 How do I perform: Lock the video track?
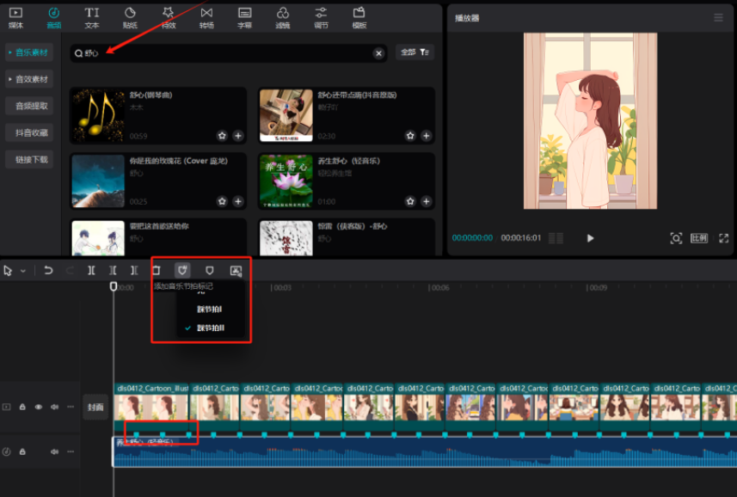coord(22,407)
